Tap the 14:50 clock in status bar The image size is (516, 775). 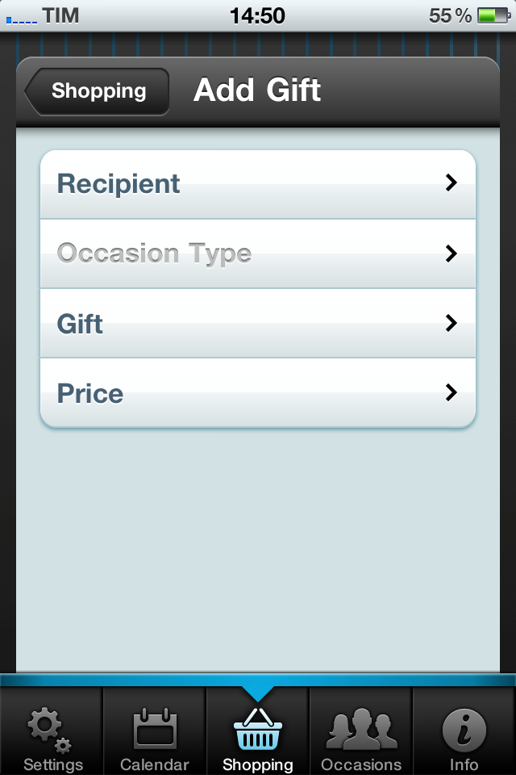(x=257, y=16)
